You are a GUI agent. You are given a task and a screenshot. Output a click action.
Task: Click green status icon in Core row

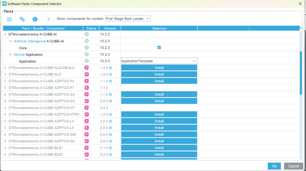(87, 48)
